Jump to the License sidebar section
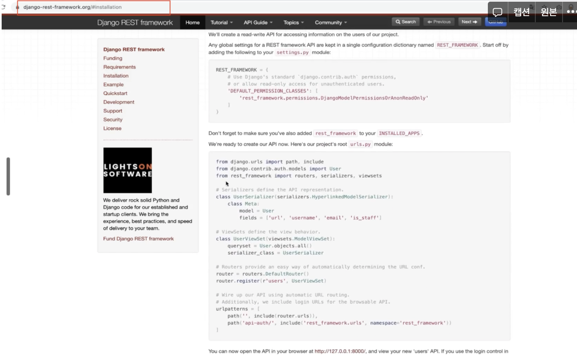 (112, 128)
